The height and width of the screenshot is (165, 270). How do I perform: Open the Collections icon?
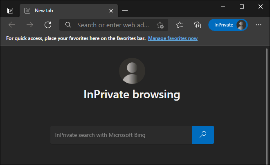198,25
